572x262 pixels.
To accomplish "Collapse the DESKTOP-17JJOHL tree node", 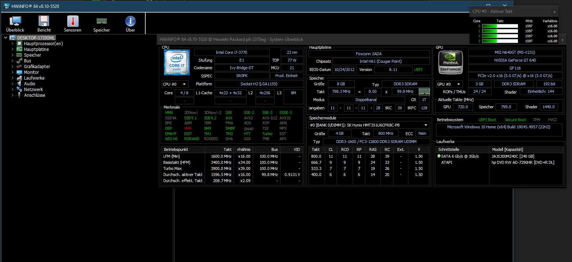I will (5, 38).
